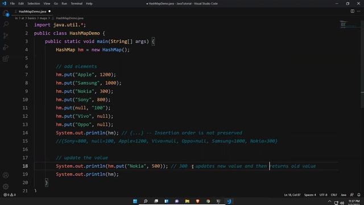Click '// update the value' comment
Viewport: 364px width, 205px height.
(82, 158)
